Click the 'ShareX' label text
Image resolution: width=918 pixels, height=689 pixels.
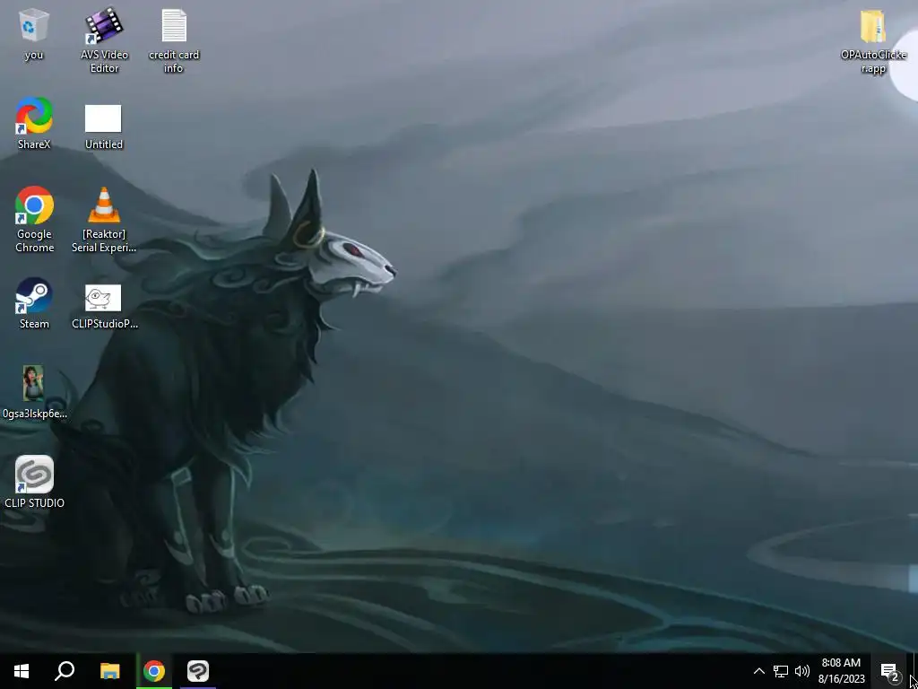point(34,144)
